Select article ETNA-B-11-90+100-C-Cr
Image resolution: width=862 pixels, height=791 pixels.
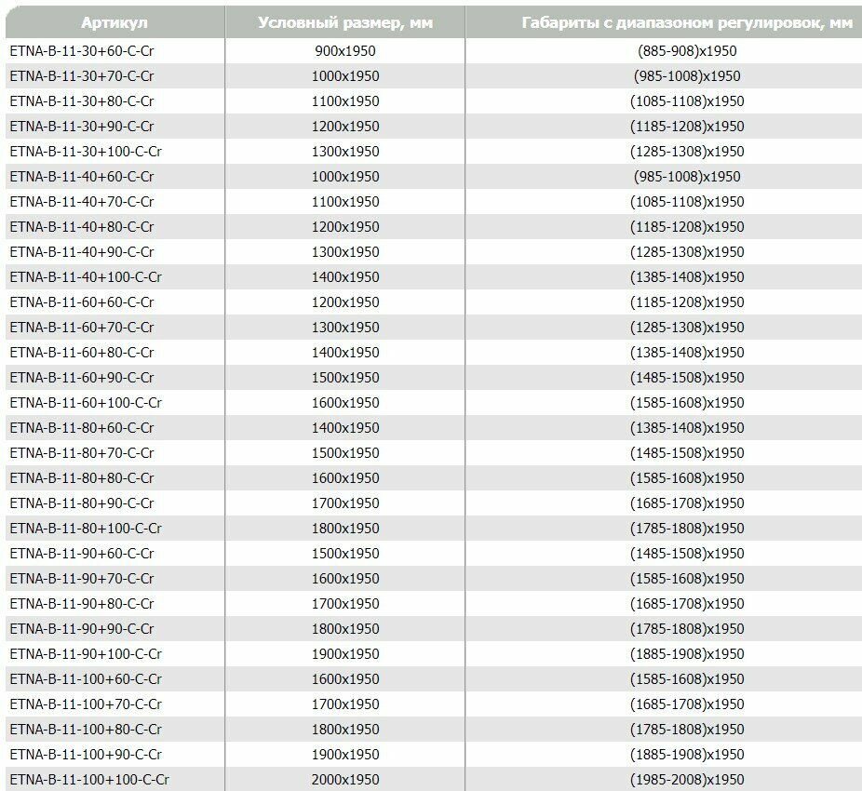coord(86,654)
